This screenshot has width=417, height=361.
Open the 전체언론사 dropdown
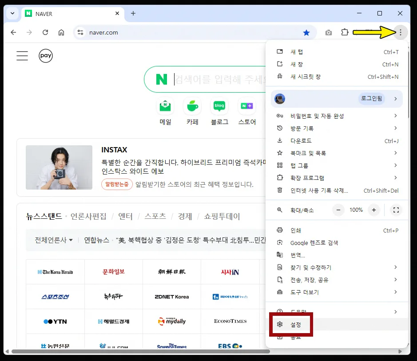54,240
